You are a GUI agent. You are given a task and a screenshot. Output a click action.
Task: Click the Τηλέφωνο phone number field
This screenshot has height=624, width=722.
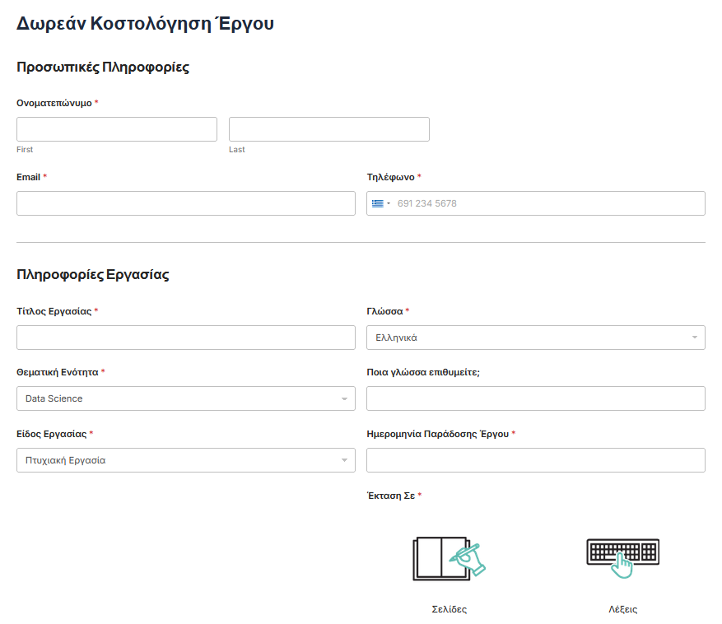point(547,203)
